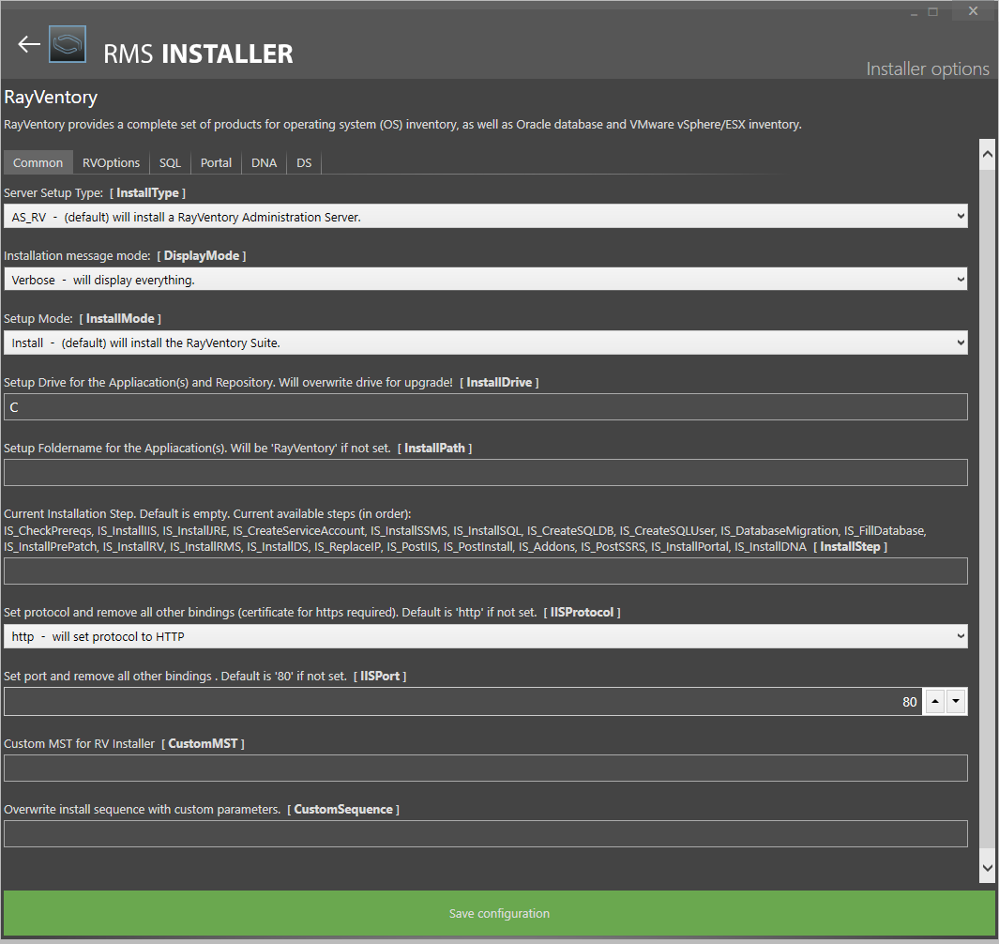
Task: Click the IISPort value field showing 80
Action: tap(463, 701)
